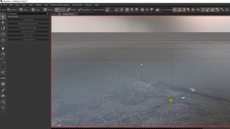Screen dimensions: 230x129
Task: Open the Preview Baked Lighting menu
Action: (60, 5)
